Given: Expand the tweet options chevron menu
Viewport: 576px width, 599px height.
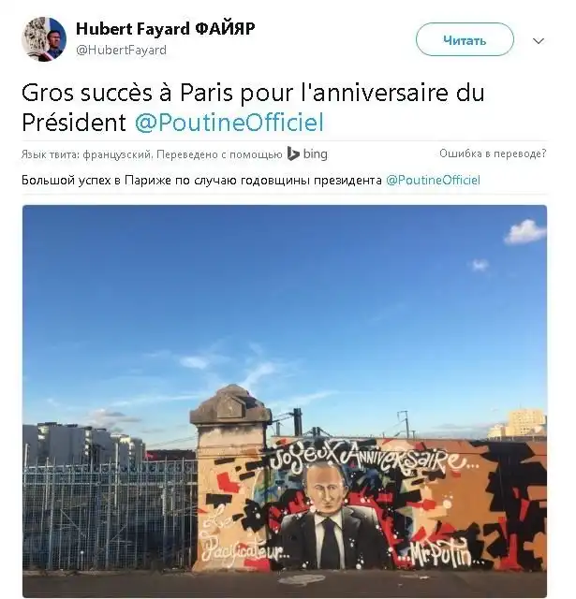Looking at the screenshot, I should [539, 40].
